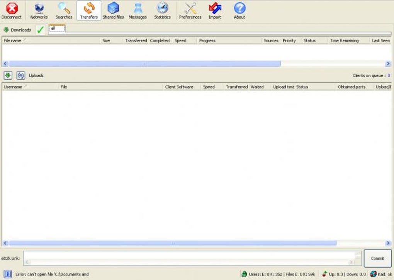Image resolution: width=394 pixels, height=280 pixels.
Task: Click downloads list left scroll arrow
Action: 5,64
